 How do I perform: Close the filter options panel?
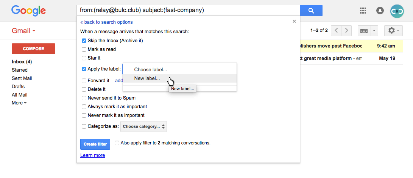pyautogui.click(x=294, y=21)
